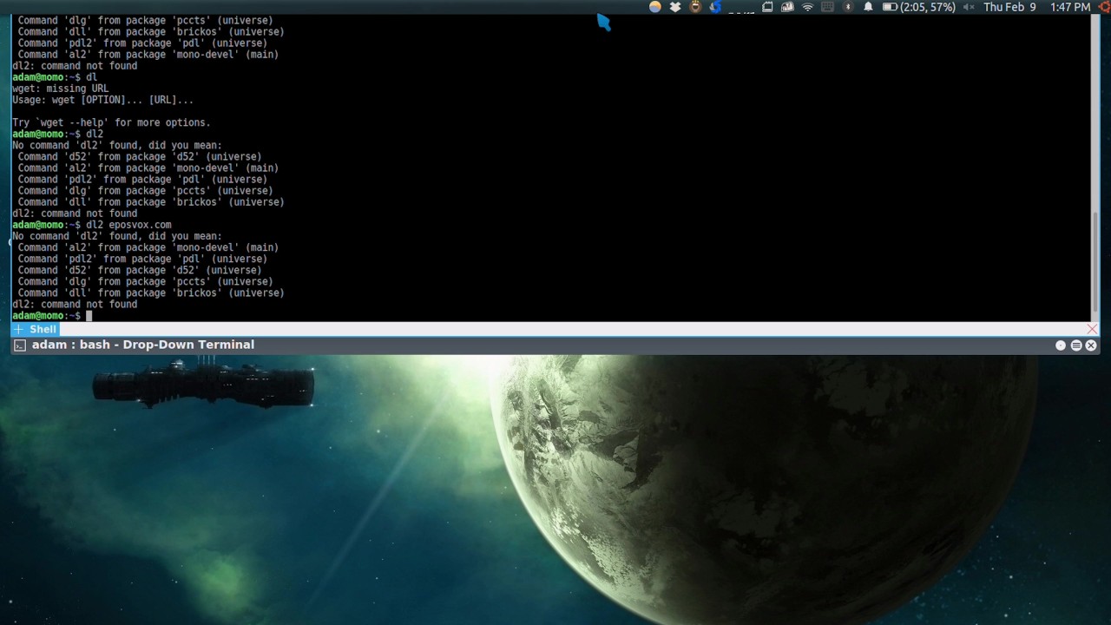Open the battery status indicator (2:05, 57%)
The width and height of the screenshot is (1111, 625).
(x=918, y=7)
